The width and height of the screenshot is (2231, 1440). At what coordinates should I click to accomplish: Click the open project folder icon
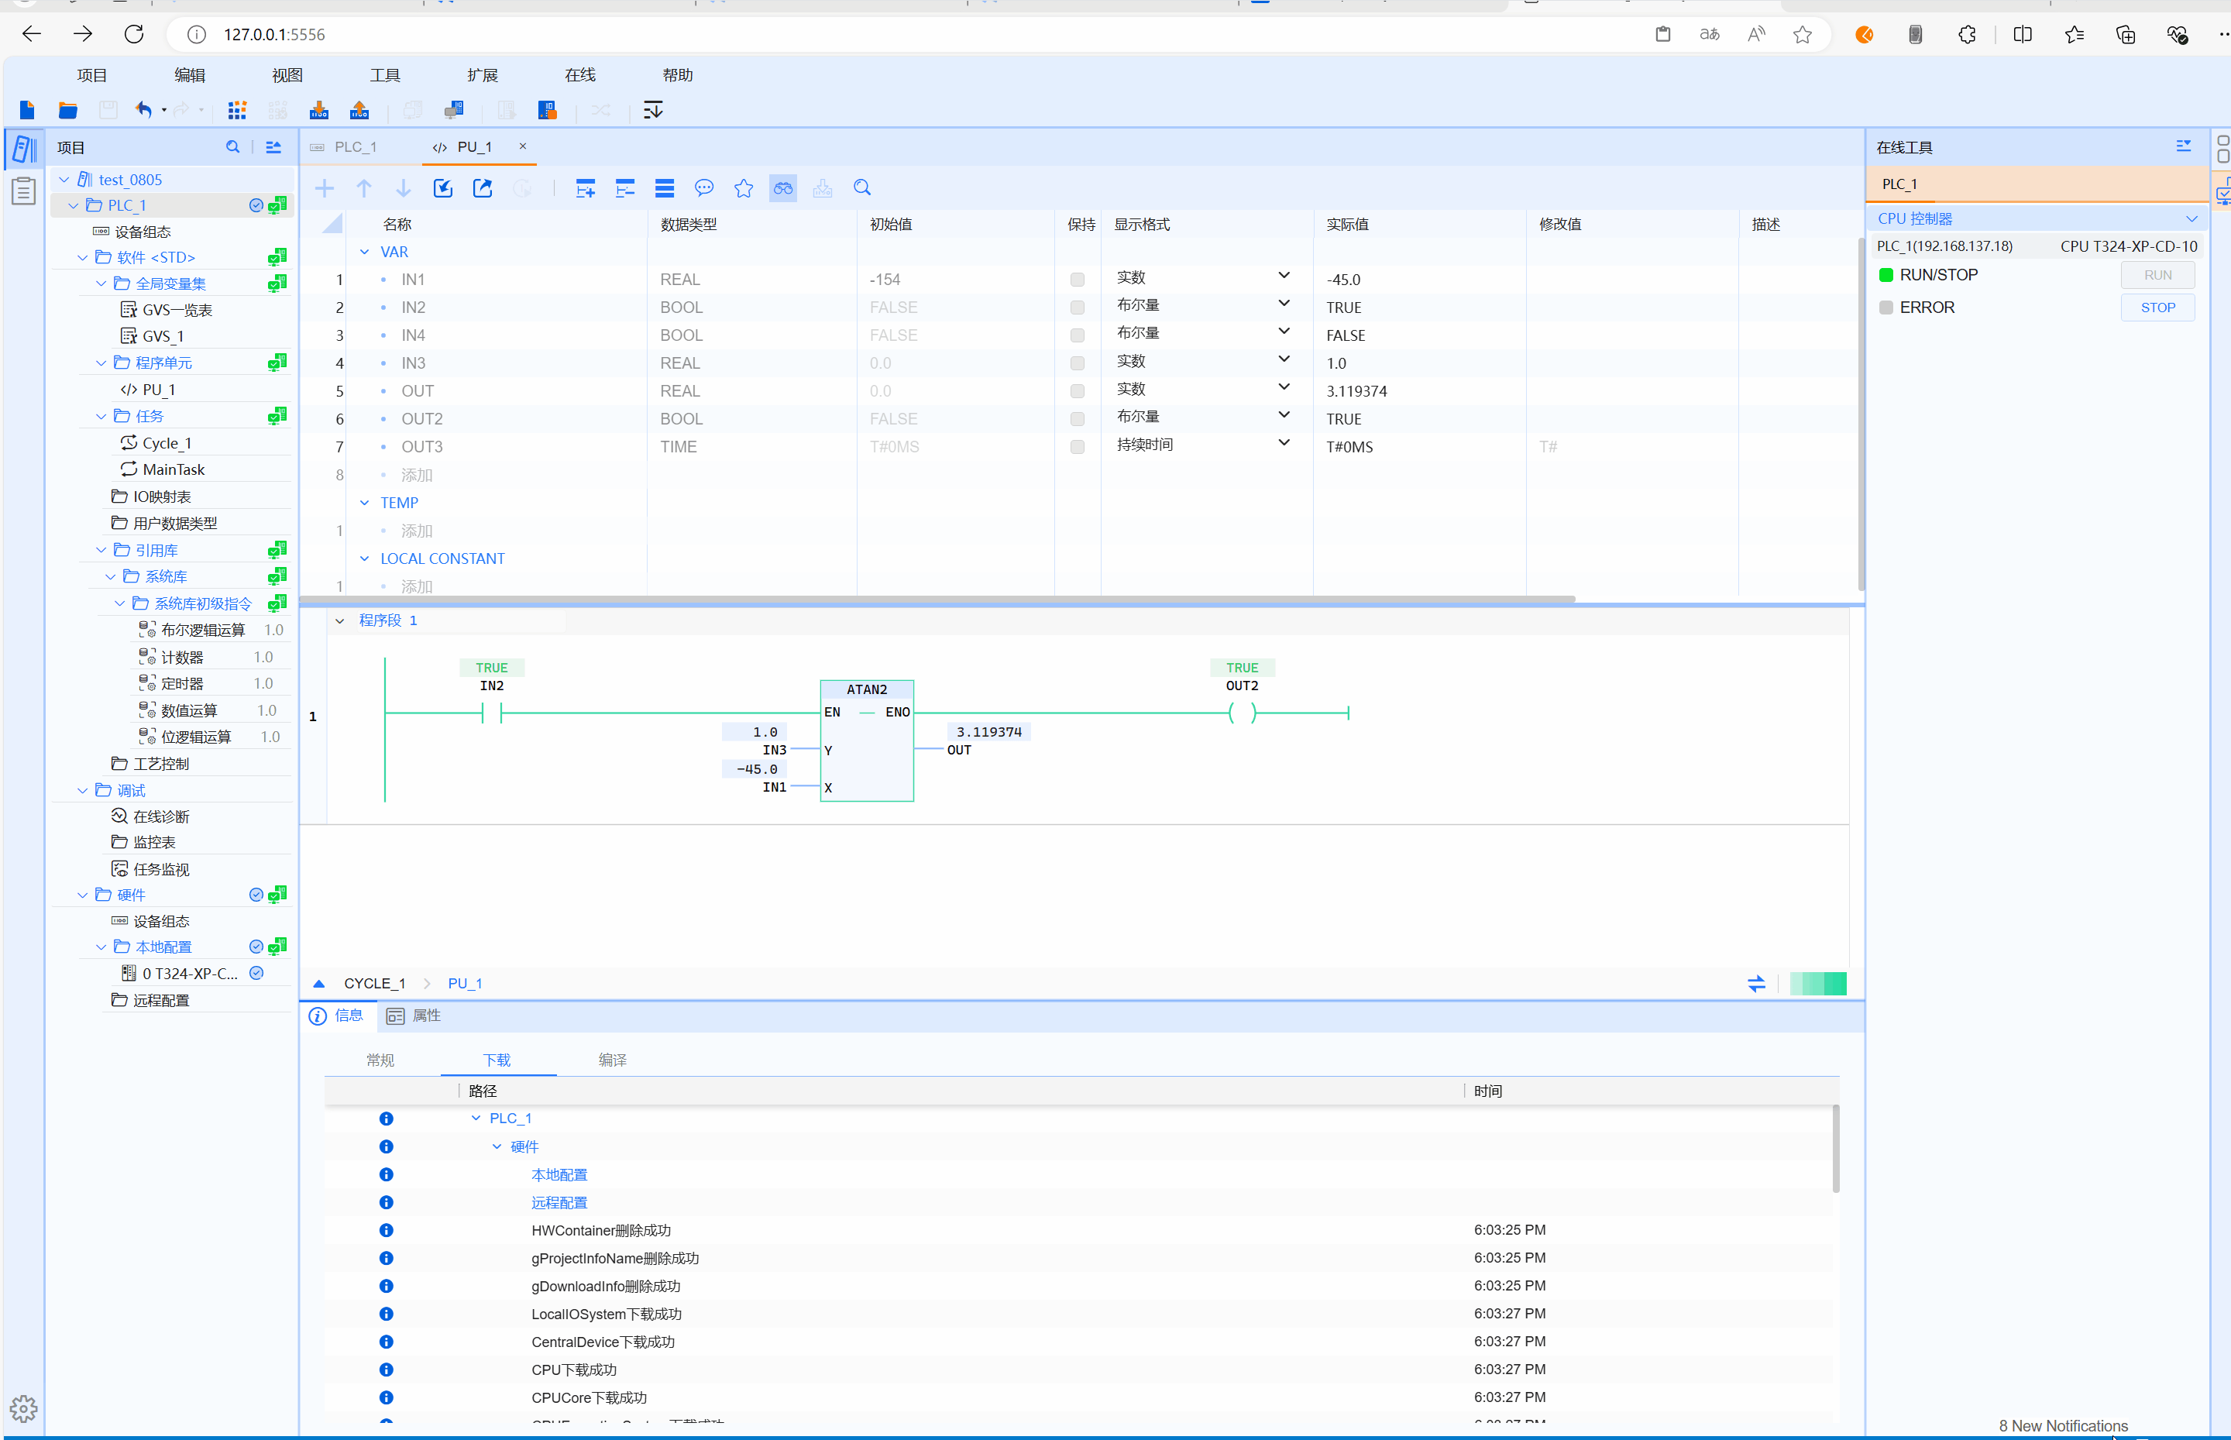click(x=67, y=110)
